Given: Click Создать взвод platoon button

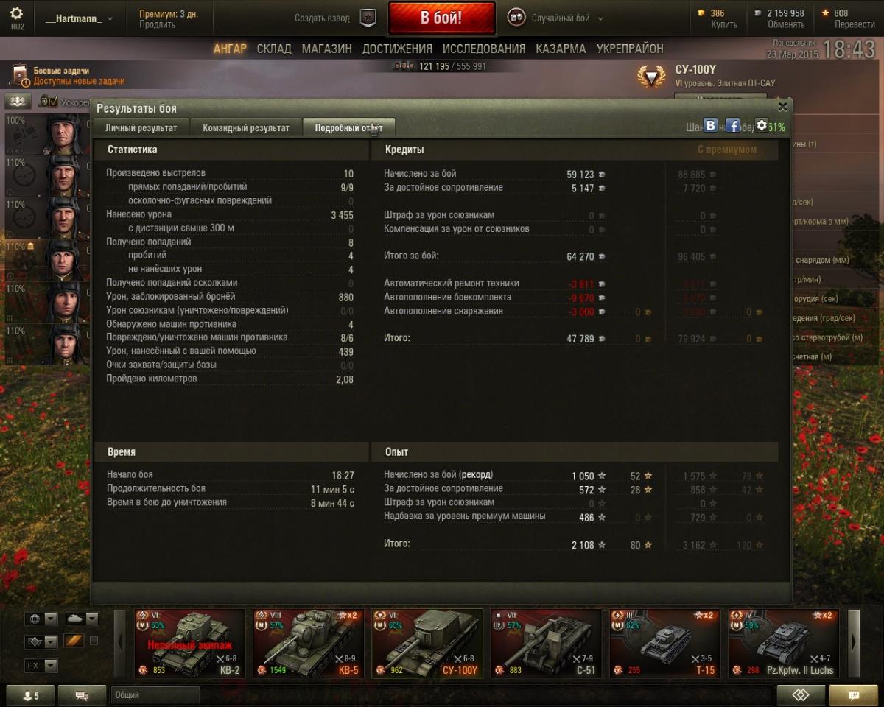Looking at the screenshot, I should [335, 18].
